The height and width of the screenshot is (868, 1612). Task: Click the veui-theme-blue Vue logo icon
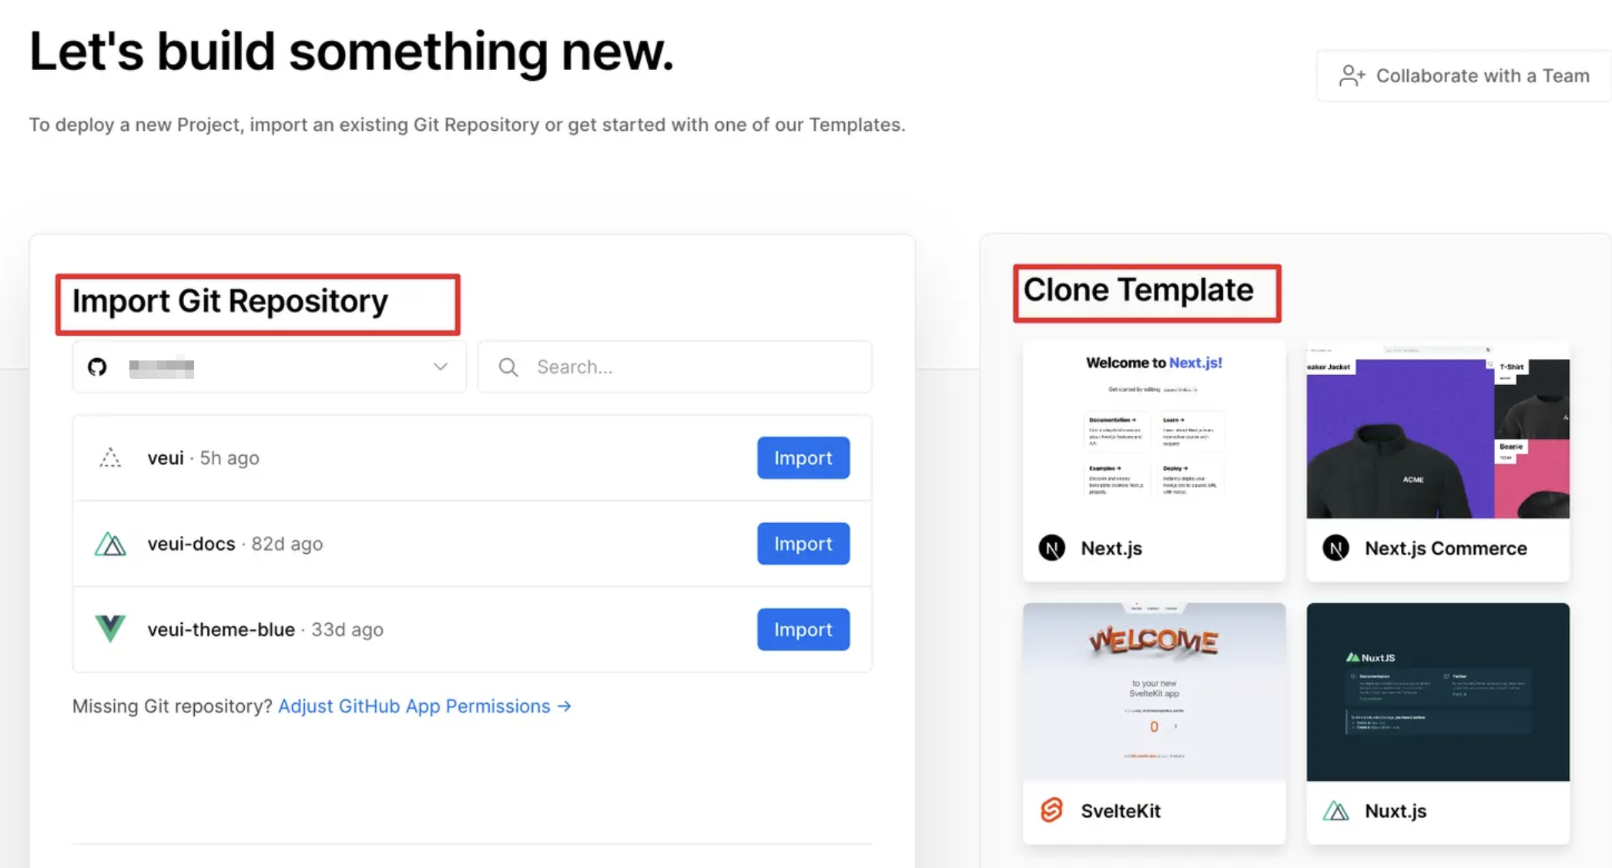click(110, 628)
